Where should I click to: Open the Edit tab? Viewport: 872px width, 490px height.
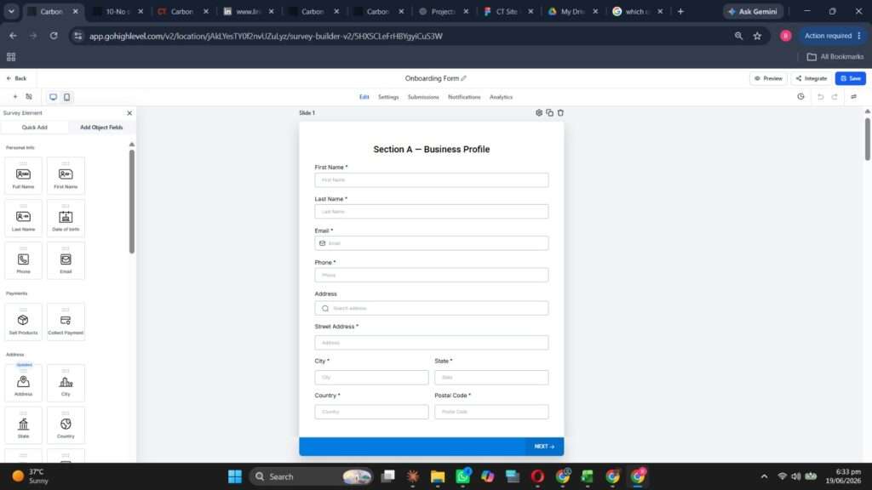(364, 97)
